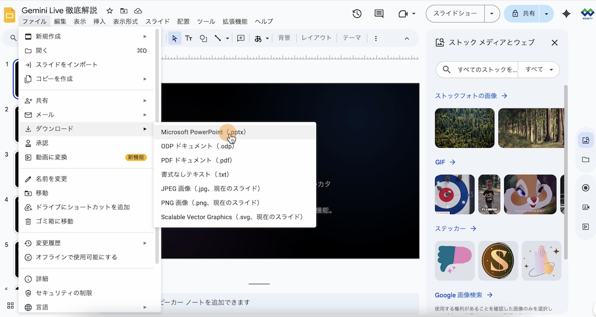This screenshot has height=317, width=596.
Task: Open the stock media filter dropdown
Action: pos(539,69)
